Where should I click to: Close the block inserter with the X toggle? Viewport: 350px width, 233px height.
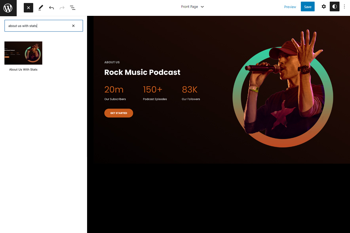pos(28,7)
